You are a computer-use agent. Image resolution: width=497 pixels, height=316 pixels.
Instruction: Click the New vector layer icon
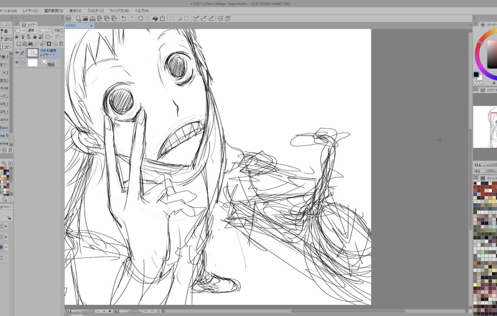coord(25,44)
